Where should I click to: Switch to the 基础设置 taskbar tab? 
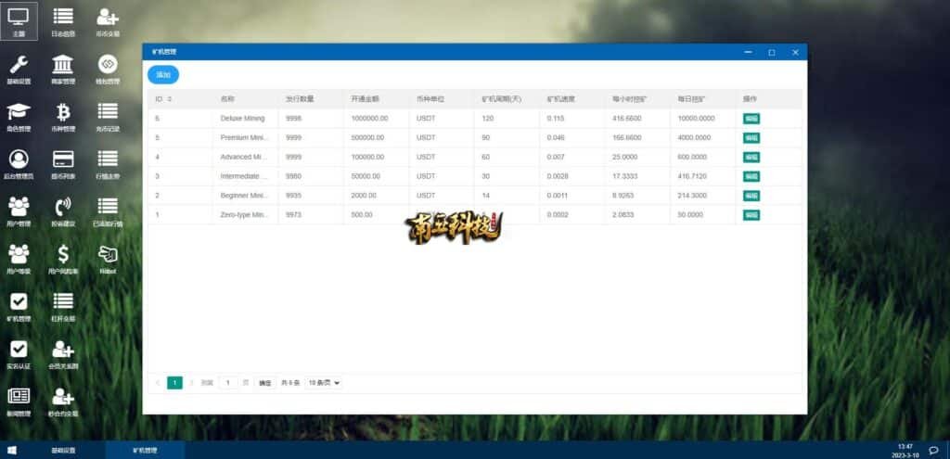pyautogui.click(x=64, y=450)
